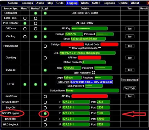The image size is (149, 130).
Task: Edit the N1MM Logger+ IP field
Action: click(x=76, y=102)
